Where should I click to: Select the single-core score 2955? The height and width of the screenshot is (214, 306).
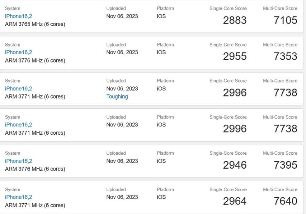235,56
